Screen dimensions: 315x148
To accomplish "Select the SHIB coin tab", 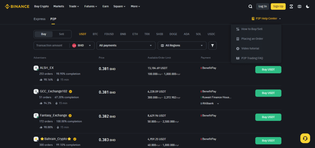I will pyautogui.click(x=160, y=34).
